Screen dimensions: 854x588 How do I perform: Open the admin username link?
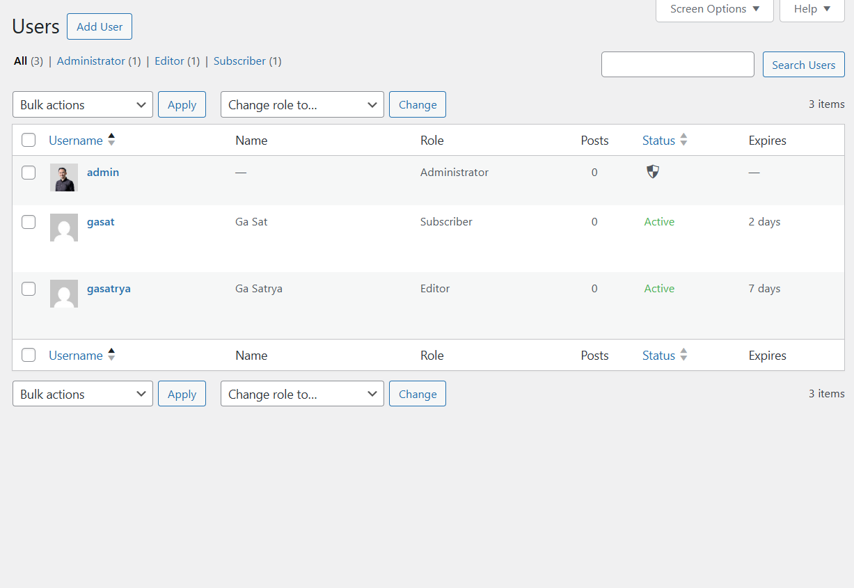pos(103,172)
